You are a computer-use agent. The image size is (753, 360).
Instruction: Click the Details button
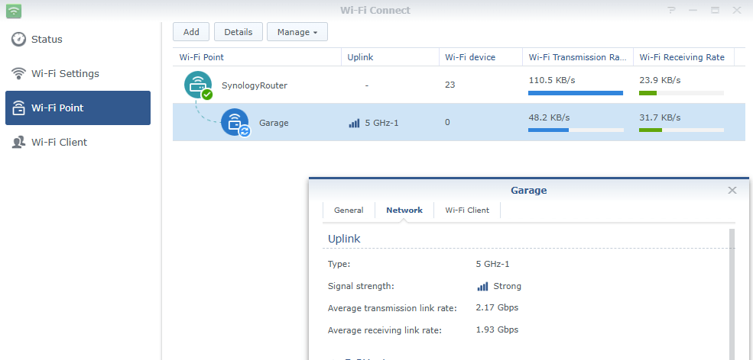click(x=239, y=32)
